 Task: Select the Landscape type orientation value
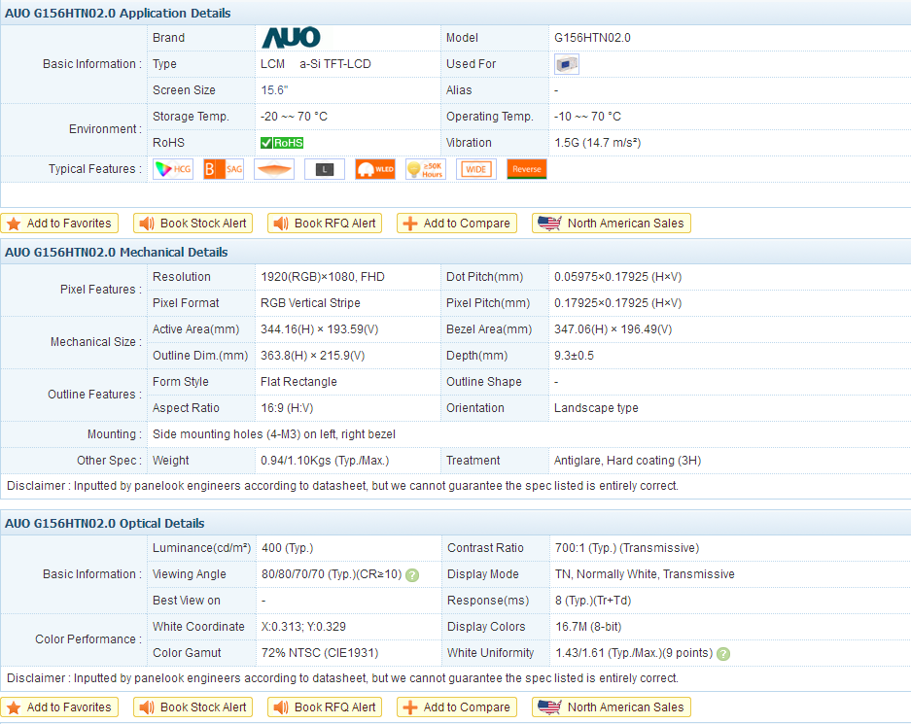pos(596,407)
